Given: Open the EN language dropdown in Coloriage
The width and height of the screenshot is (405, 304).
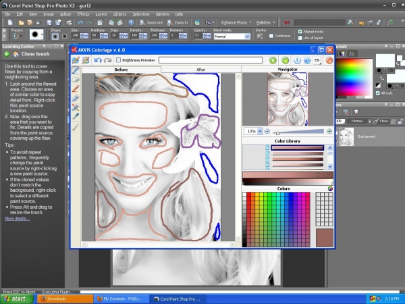Looking at the screenshot, I should point(317,60).
